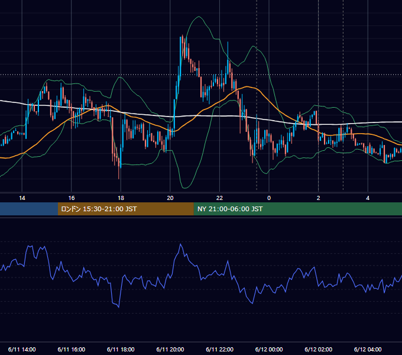Click the 16 hour axis label
The height and width of the screenshot is (355, 402).
click(x=72, y=198)
